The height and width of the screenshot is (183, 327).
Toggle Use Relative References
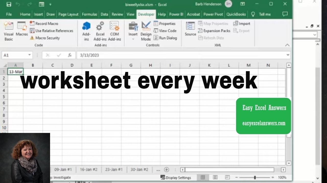[51, 31]
